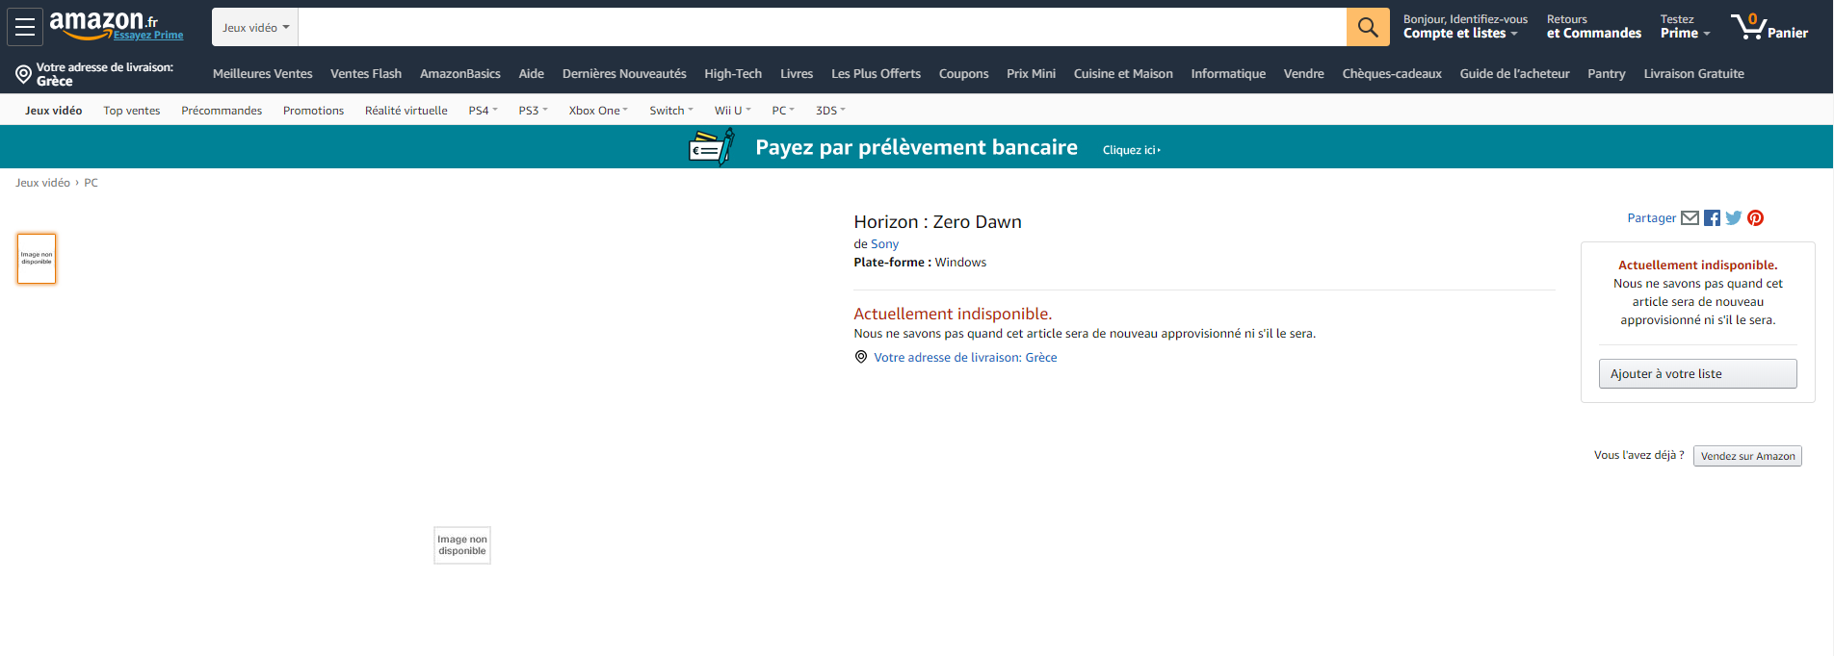Go to AmazonBasics
Viewport: 1834px width, 656px height.
coord(460,74)
